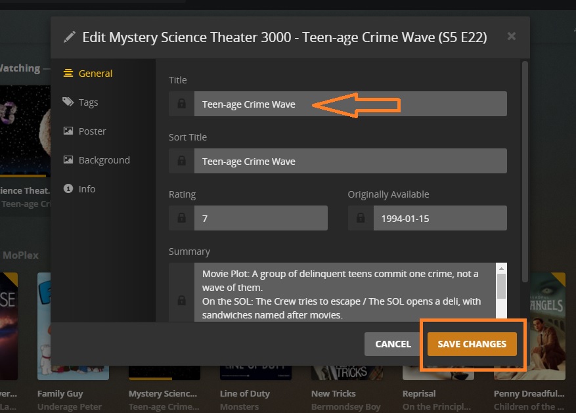576x413 pixels.
Task: Click into the Title text field
Action: pyautogui.click(x=351, y=104)
